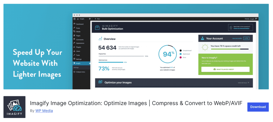This screenshot has width=273, height=122.
Task: Click the Optimize your Images picture icon
Action: [x=100, y=82]
